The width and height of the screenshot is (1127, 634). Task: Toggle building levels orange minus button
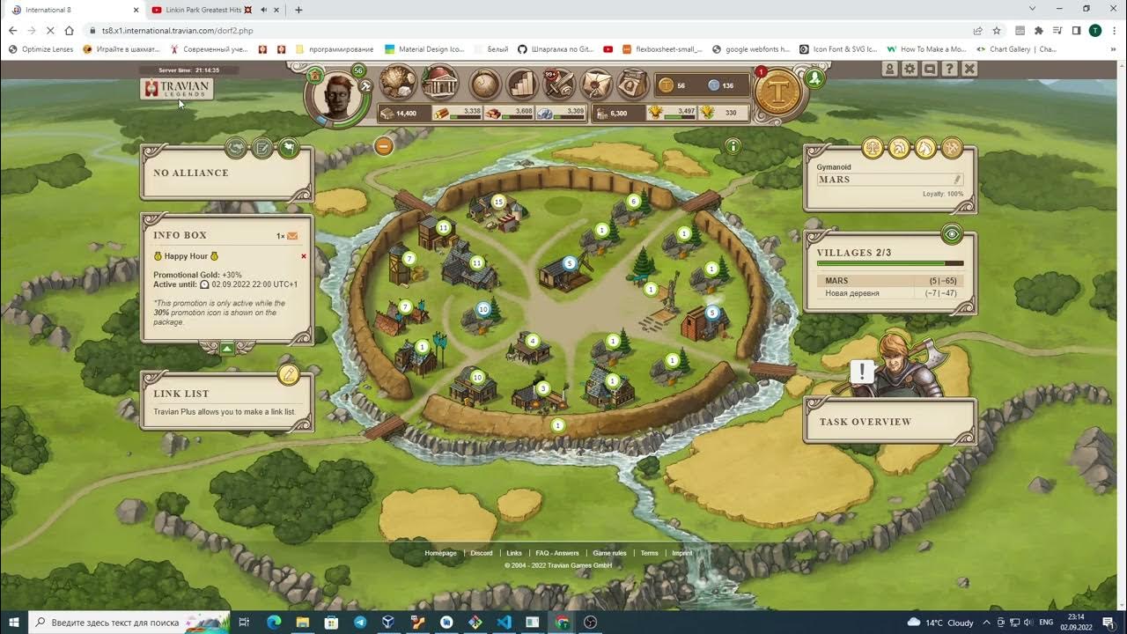point(383,146)
